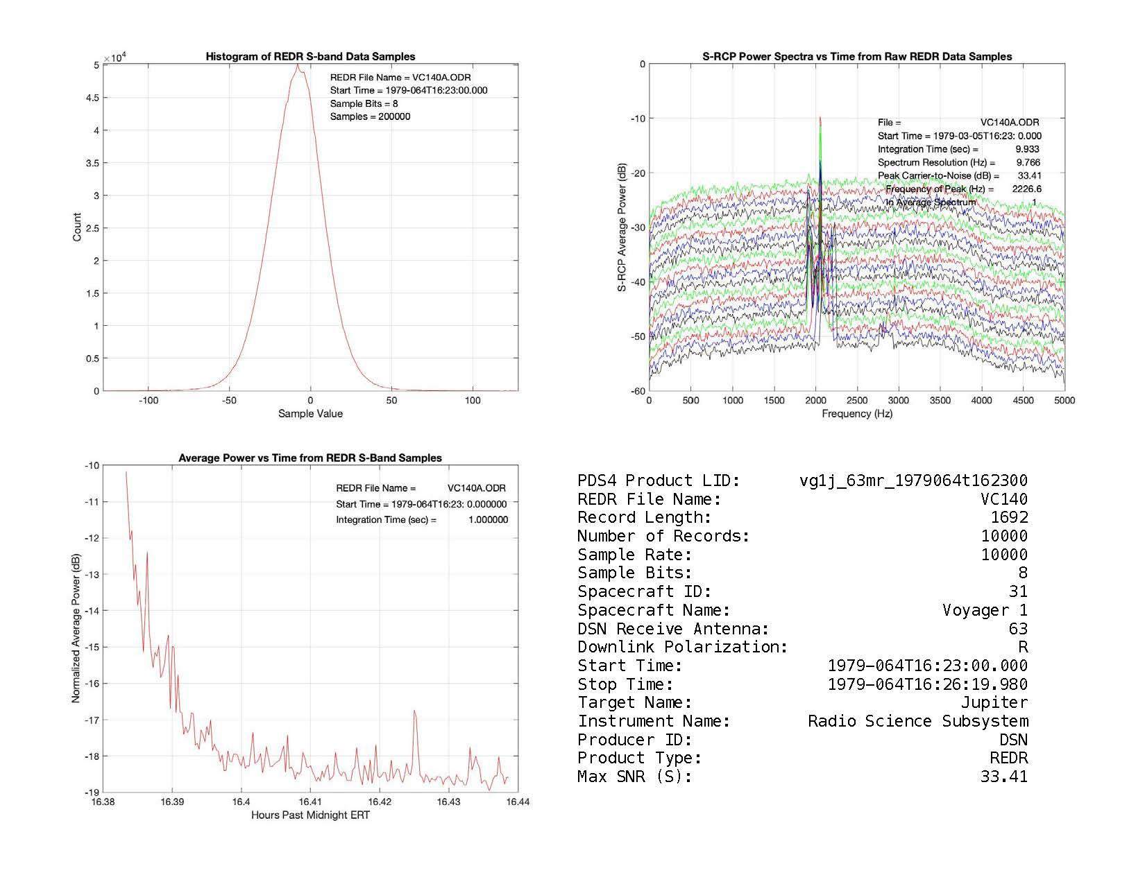1145x884 pixels.
Task: Click the 'Samples = 200000' histogram annotation
Action: pos(370,116)
